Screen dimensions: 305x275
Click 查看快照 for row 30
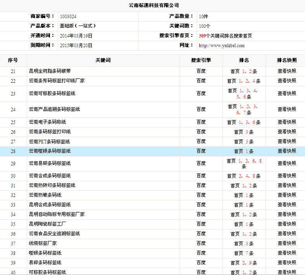coord(287,176)
